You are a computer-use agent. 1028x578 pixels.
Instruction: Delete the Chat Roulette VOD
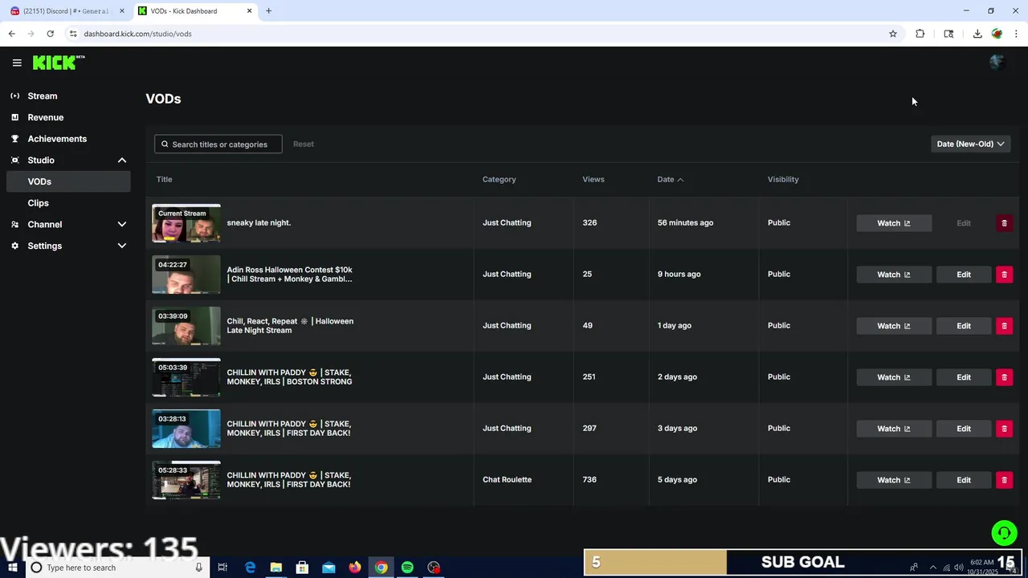(x=1004, y=480)
